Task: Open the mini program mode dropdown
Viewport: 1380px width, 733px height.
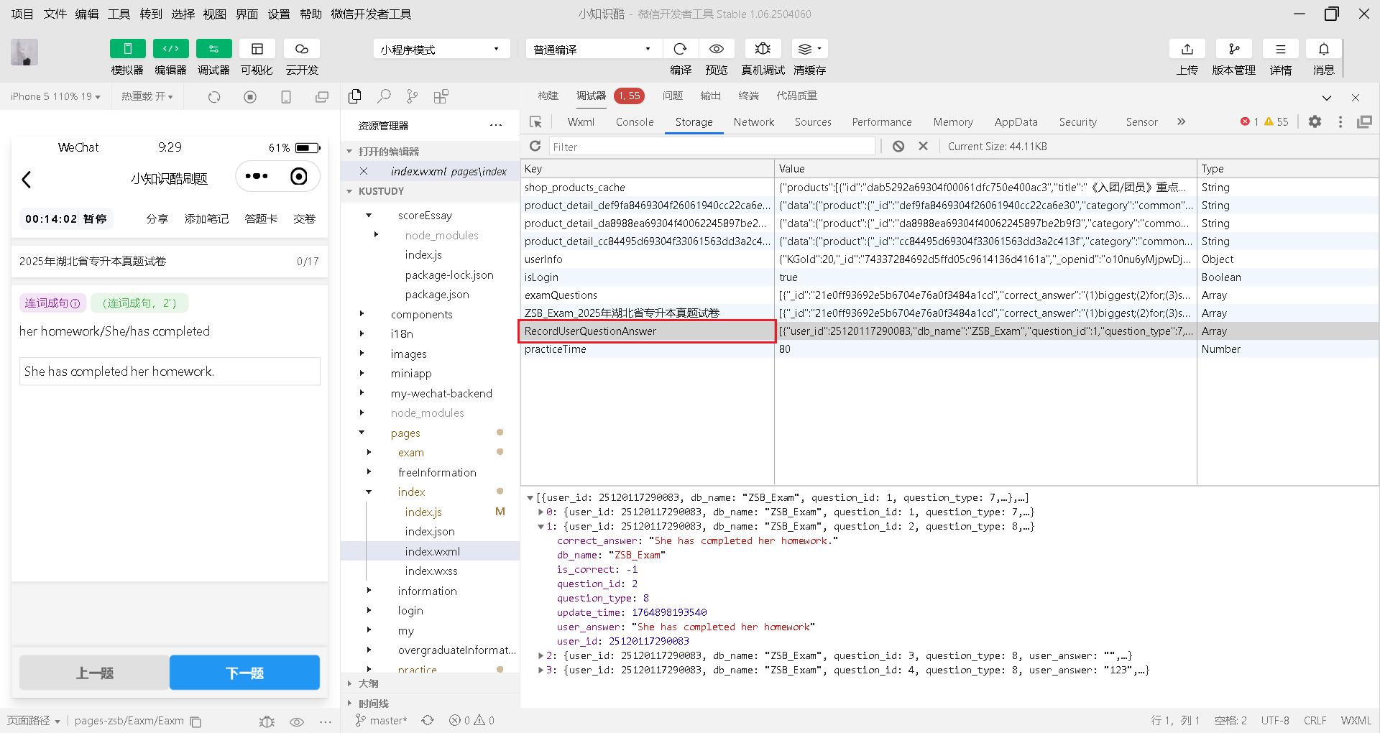Action: pyautogui.click(x=441, y=49)
